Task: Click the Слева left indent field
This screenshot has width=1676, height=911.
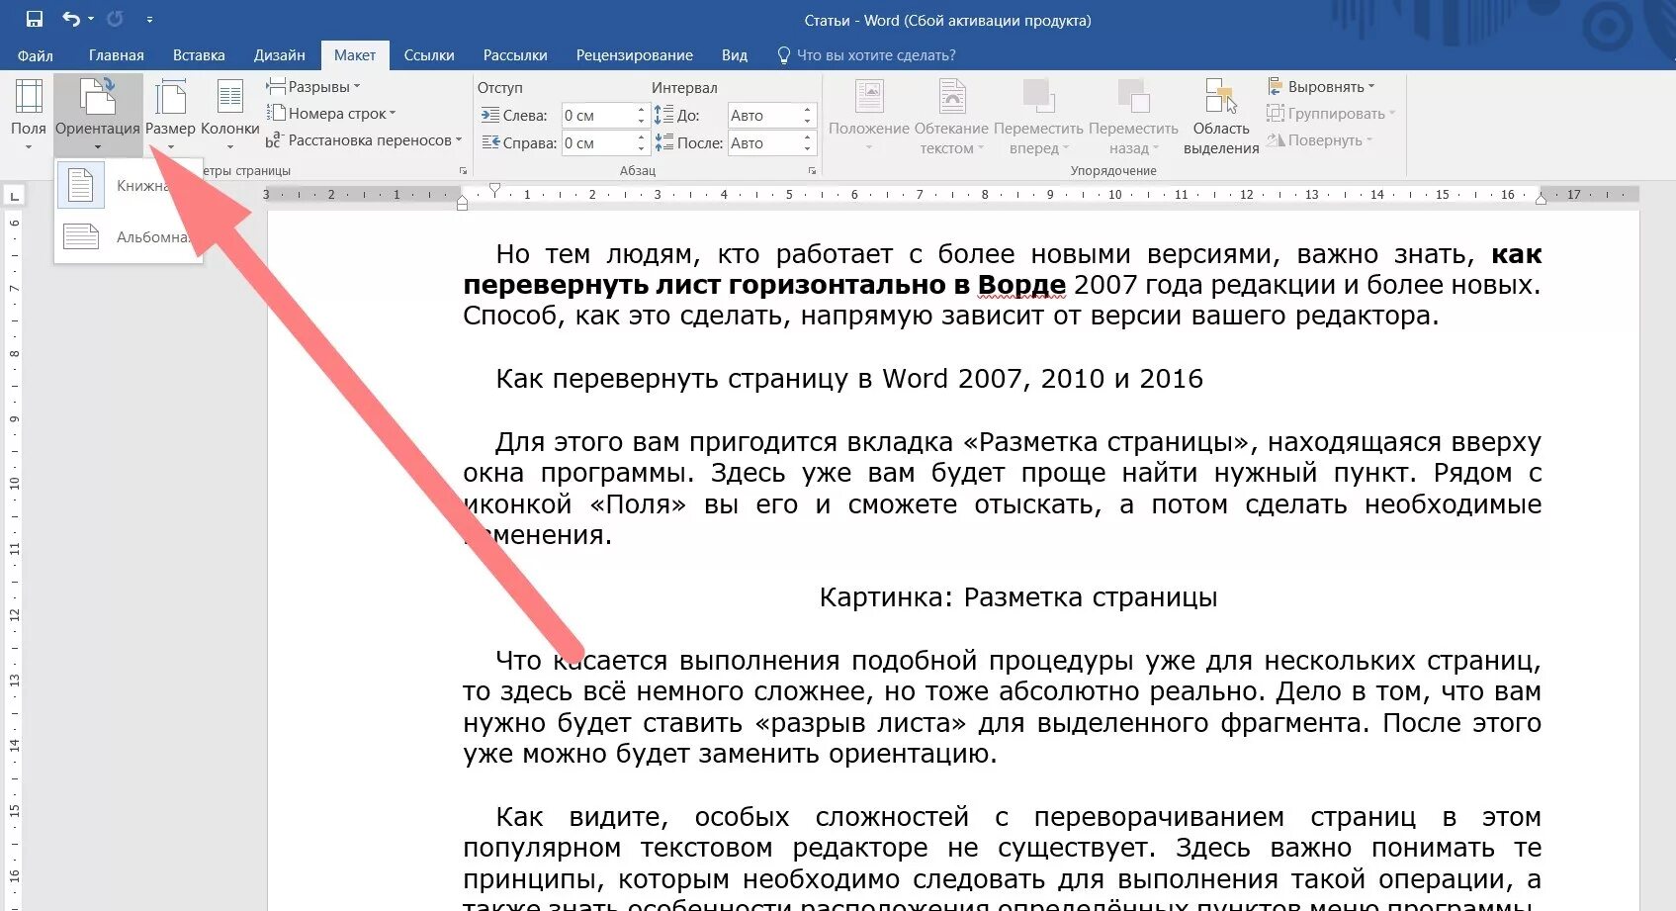Action: [597, 116]
